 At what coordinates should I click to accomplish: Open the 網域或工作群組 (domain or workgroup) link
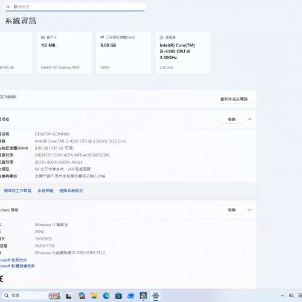tap(18, 191)
